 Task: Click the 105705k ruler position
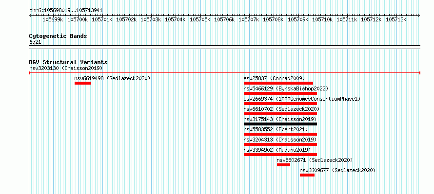(200, 19)
